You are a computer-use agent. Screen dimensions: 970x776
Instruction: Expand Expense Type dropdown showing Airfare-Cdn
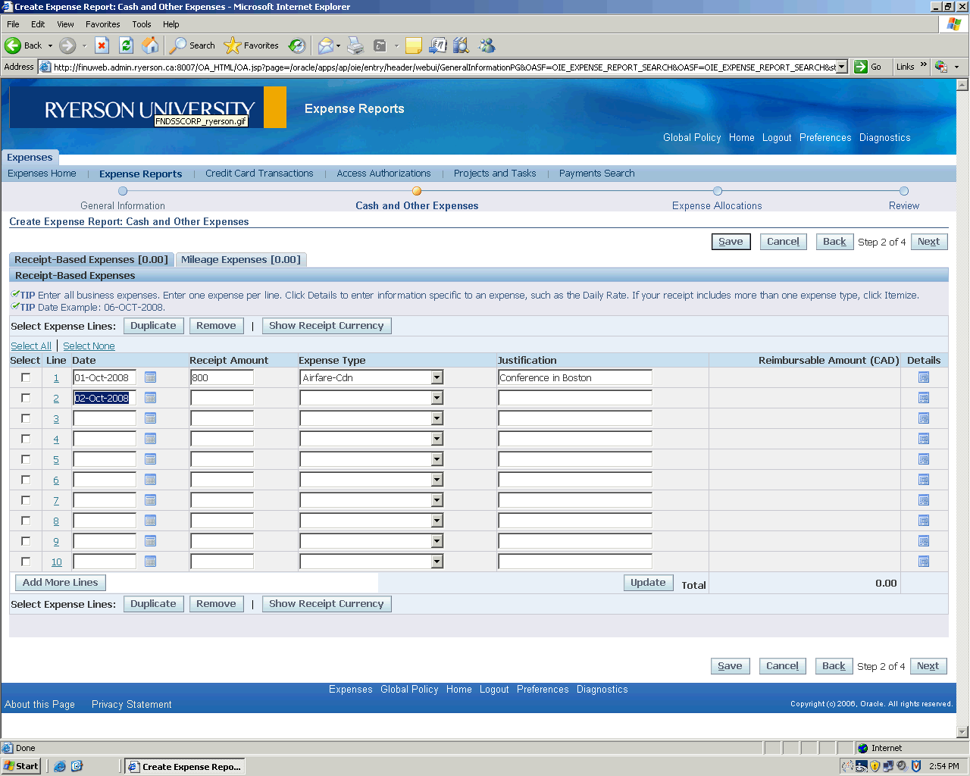point(436,377)
